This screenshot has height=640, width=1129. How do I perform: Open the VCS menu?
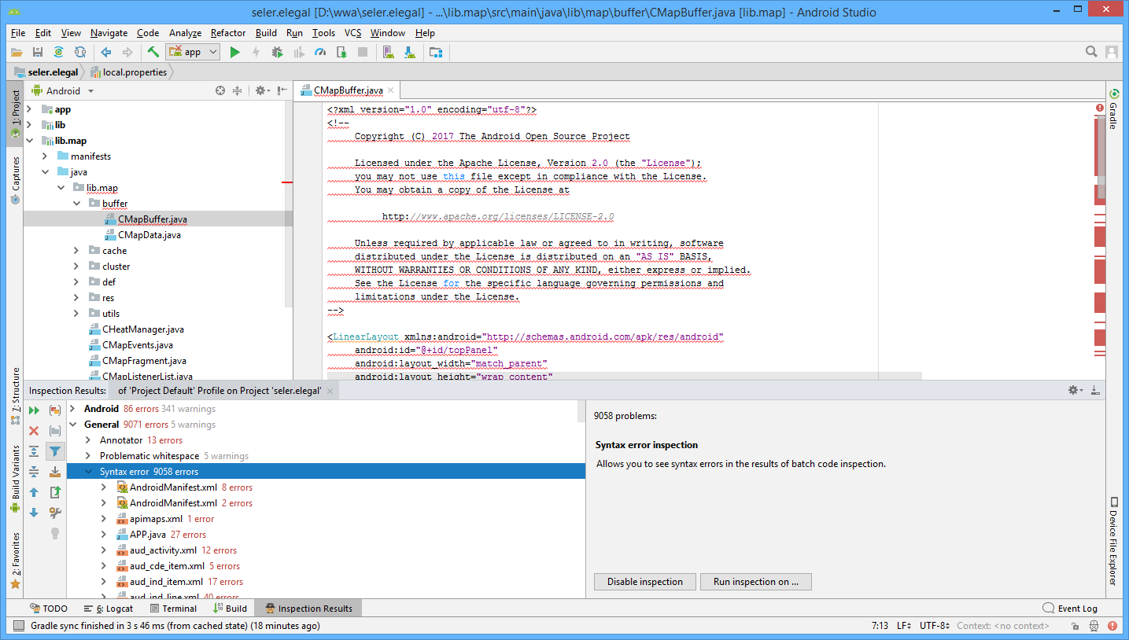[352, 33]
